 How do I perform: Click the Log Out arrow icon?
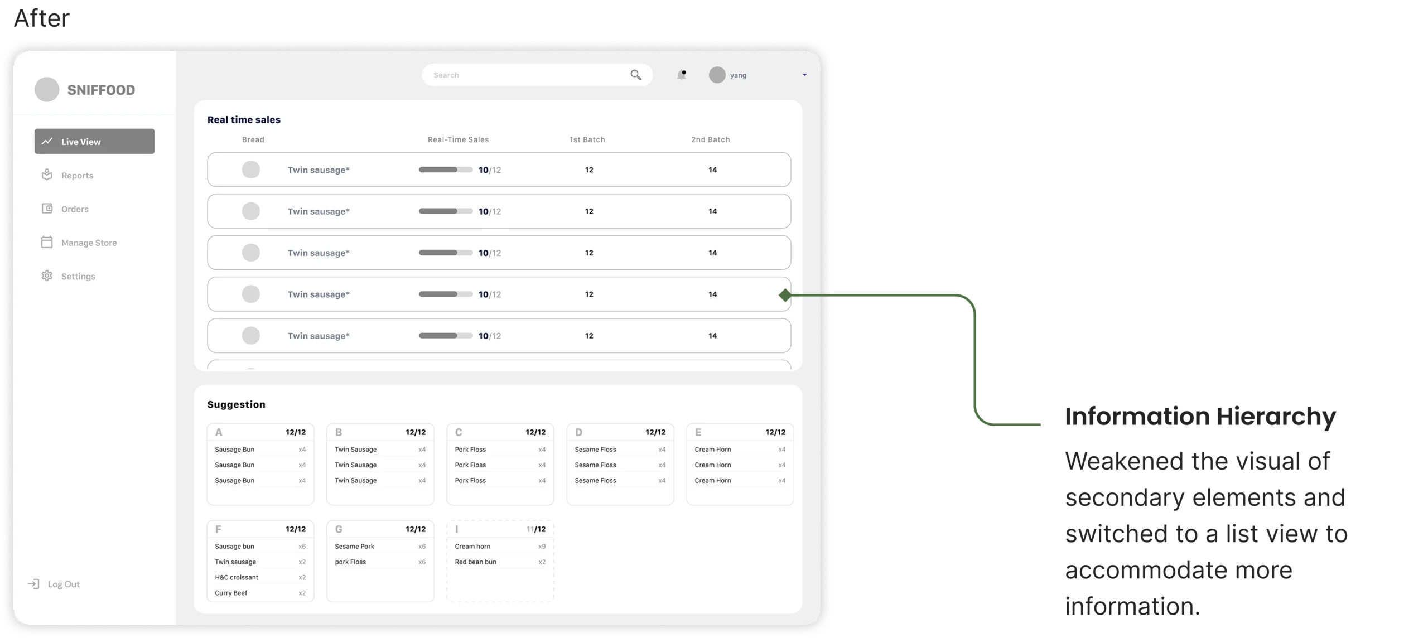click(x=33, y=584)
